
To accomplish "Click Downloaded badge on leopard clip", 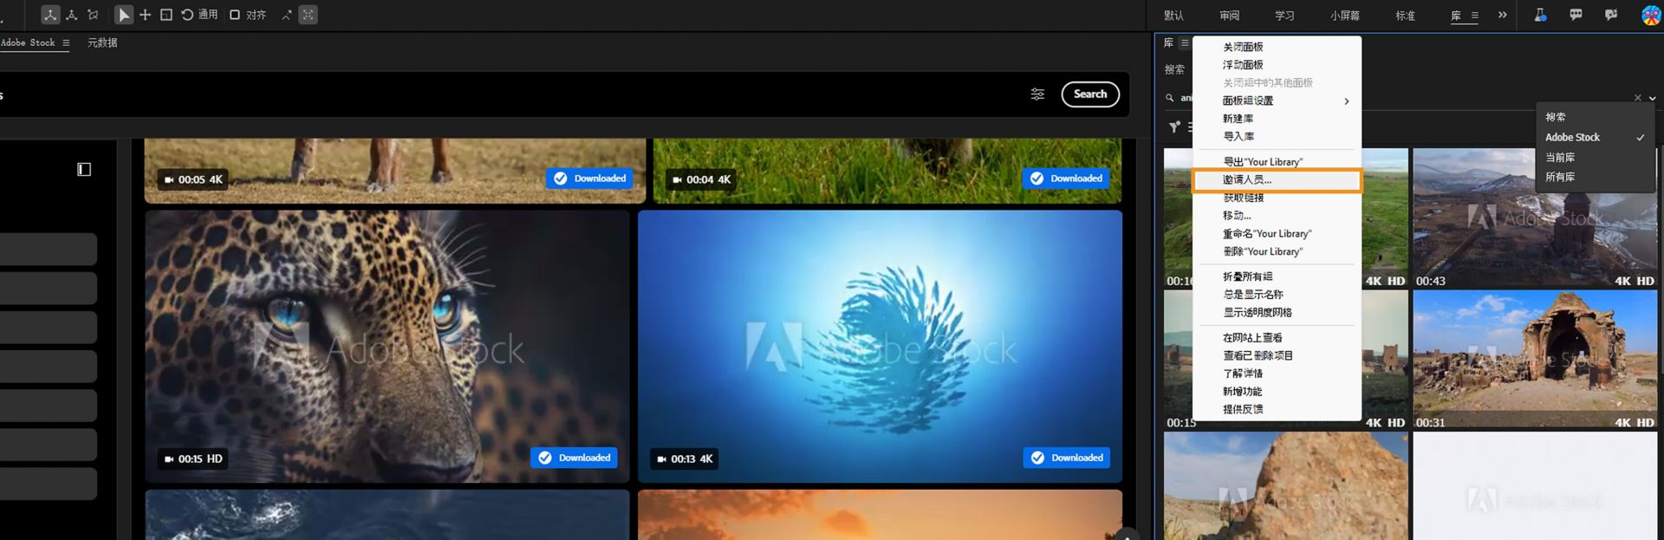I will (x=574, y=458).
